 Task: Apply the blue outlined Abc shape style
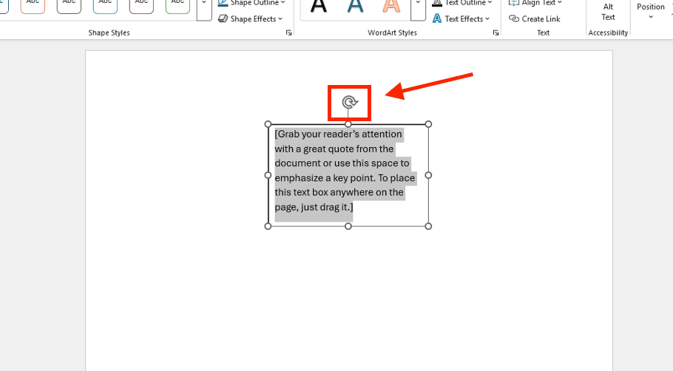[105, 6]
